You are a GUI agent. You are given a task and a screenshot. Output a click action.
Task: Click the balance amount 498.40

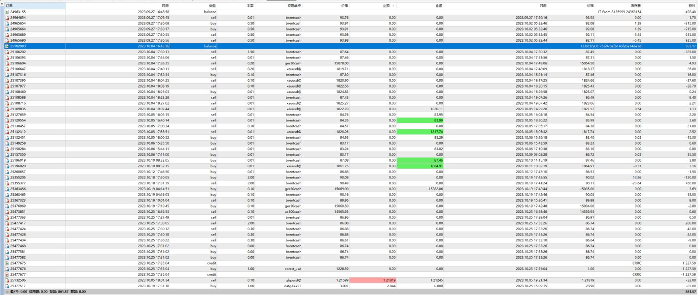690,11
